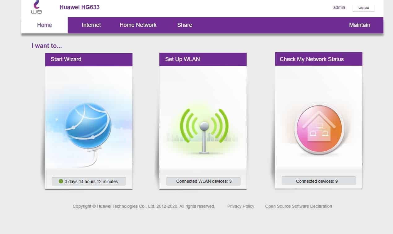Open the Internet tab
This screenshot has width=393, height=234.
tap(91, 25)
